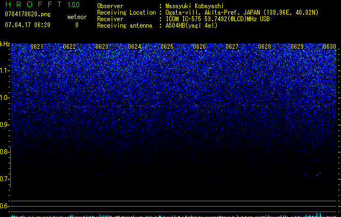This screenshot has height=217, width=341.
Task: Click the meteor label
Action: [x=77, y=17]
